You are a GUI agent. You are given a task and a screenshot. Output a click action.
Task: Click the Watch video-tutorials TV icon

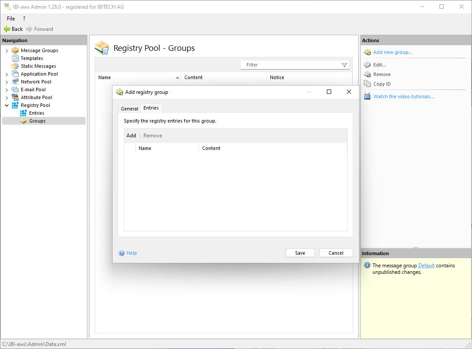click(x=367, y=96)
